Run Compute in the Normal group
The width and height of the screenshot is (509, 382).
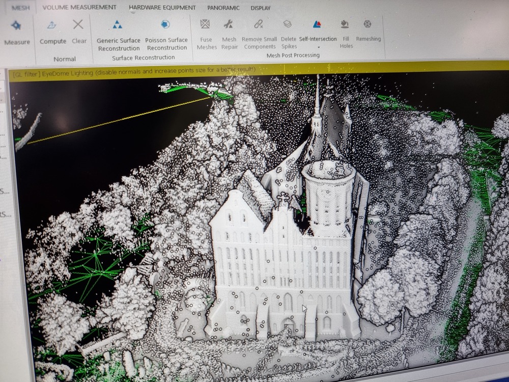coord(52,25)
